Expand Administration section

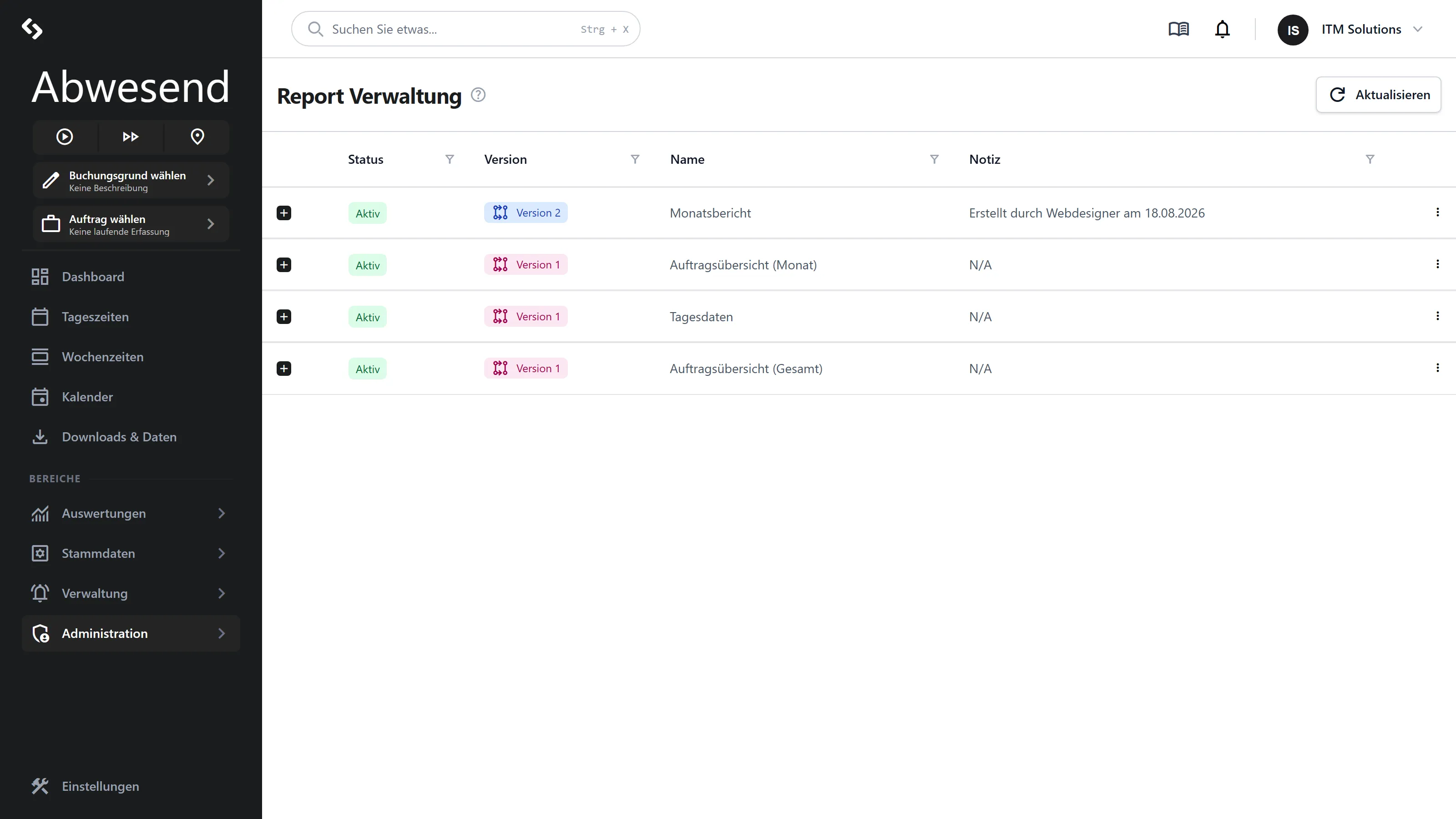(131, 634)
